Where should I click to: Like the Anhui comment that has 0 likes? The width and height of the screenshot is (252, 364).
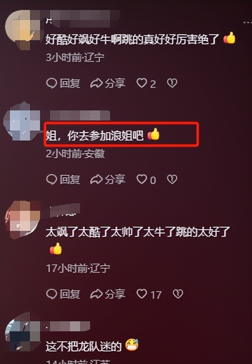point(146,179)
